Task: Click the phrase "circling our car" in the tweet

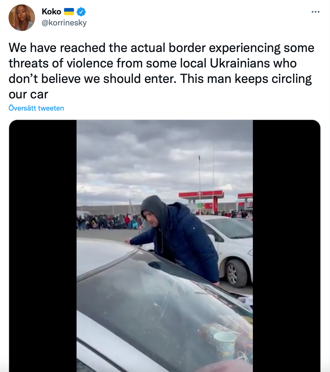Action: click(x=160, y=87)
